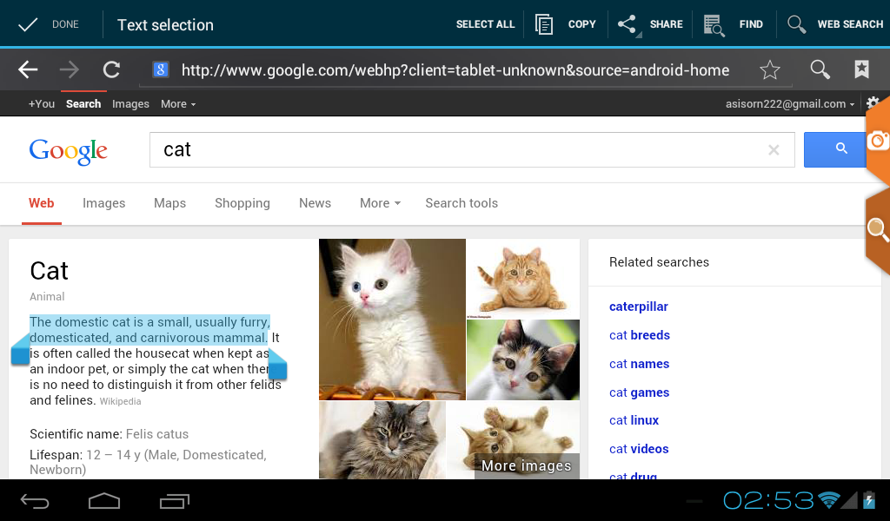The width and height of the screenshot is (890, 521).
Task: Choose Select All in the selection bar
Action: (x=485, y=24)
